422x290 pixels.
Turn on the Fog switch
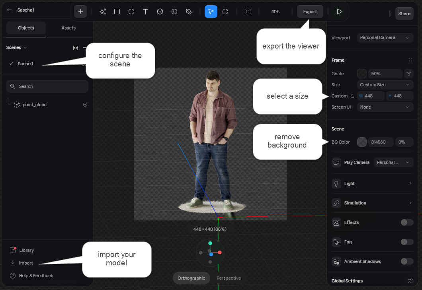[x=407, y=242]
